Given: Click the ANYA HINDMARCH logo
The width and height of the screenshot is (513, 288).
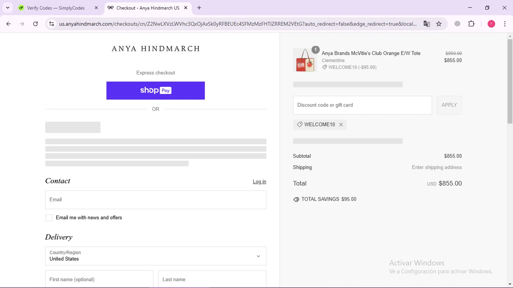Looking at the screenshot, I should pyautogui.click(x=156, y=49).
